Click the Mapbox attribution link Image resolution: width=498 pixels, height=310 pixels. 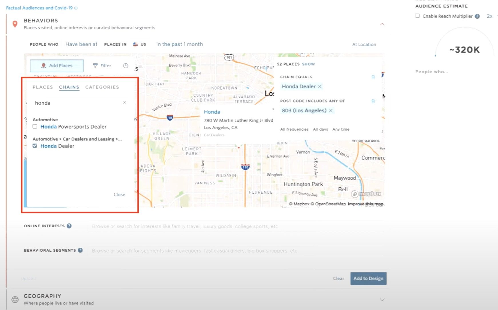299,204
